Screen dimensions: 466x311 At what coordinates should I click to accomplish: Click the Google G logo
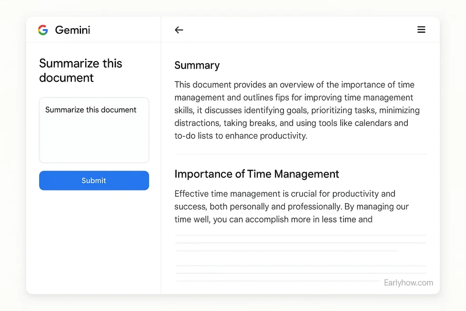pyautogui.click(x=43, y=30)
